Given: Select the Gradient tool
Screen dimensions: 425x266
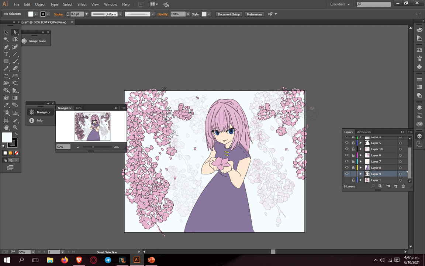Looking at the screenshot, I should click(x=15, y=98).
